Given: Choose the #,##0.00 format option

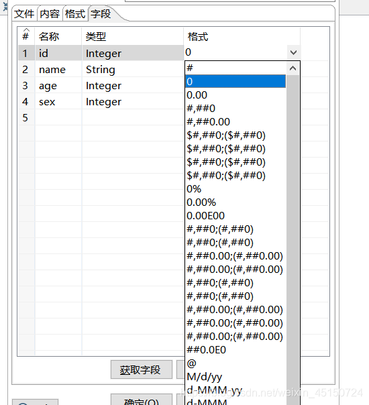Looking at the screenshot, I should point(235,121).
